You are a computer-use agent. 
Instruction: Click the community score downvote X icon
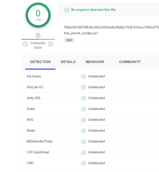pyautogui.click(x=25, y=44)
